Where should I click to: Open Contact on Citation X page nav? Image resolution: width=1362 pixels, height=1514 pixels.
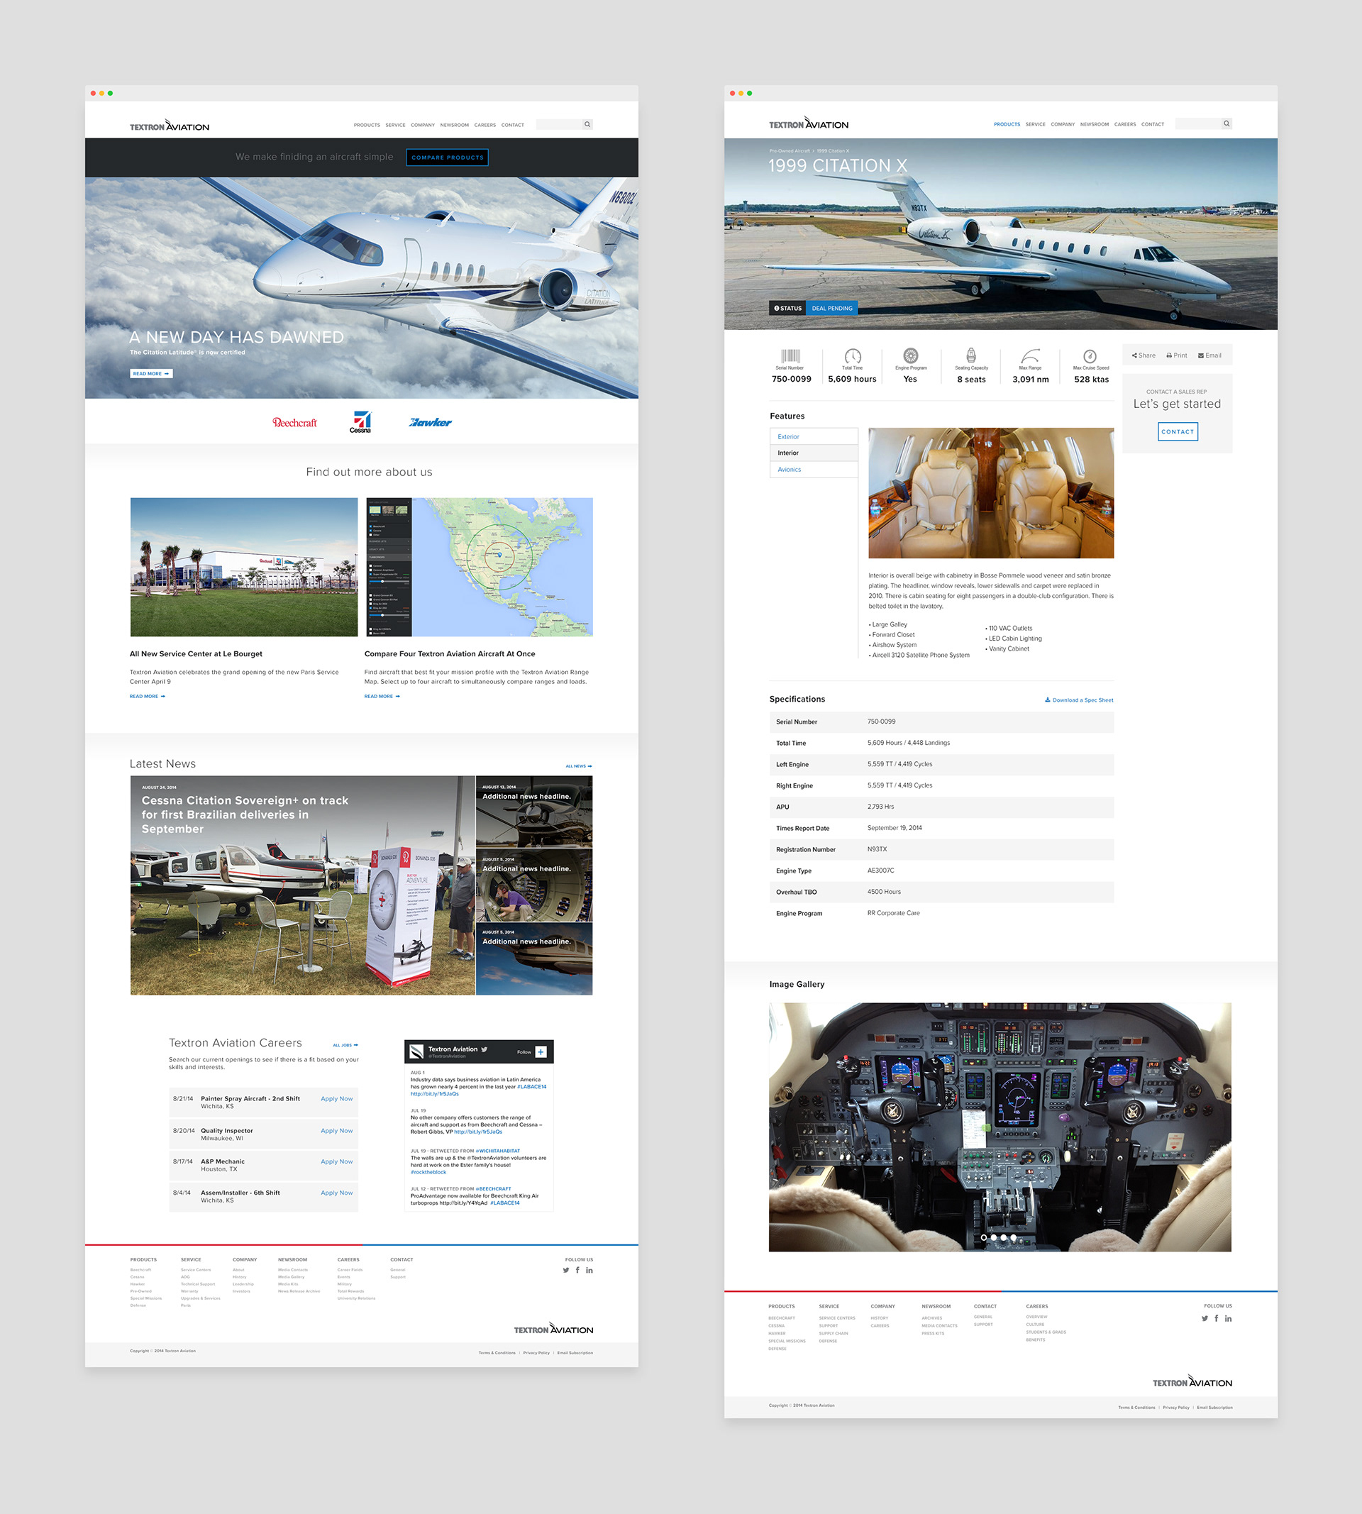pos(1153,124)
